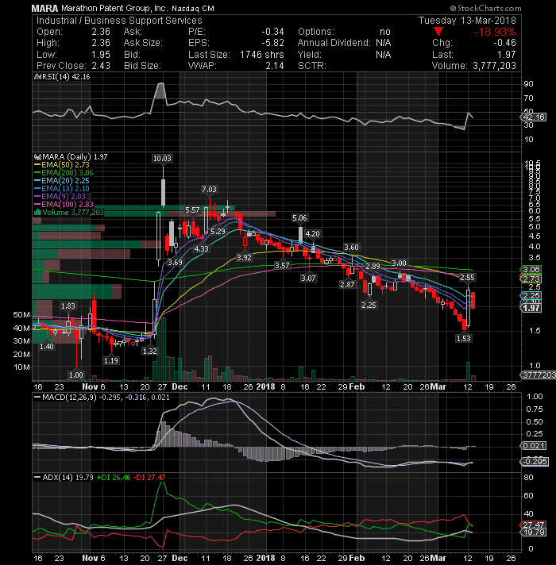Click the pink EMA(100) 2.83 legend entry
Screen dimensions: 556x565
click(x=64, y=205)
